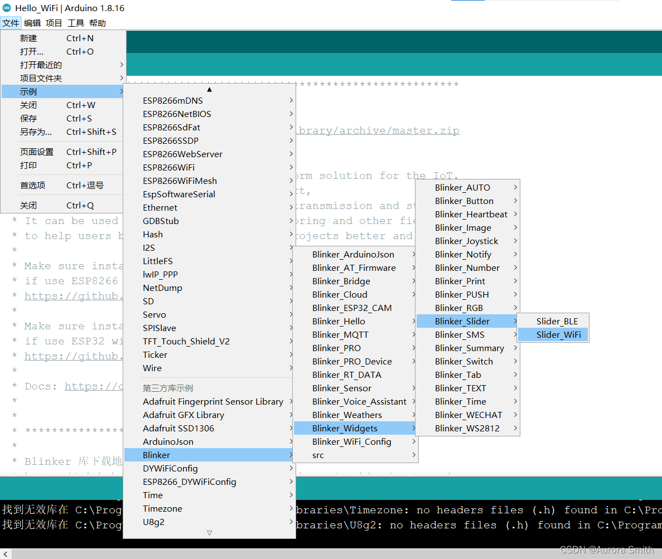Open the U8g2 examples entry
This screenshot has height=559, width=662.
click(209, 522)
